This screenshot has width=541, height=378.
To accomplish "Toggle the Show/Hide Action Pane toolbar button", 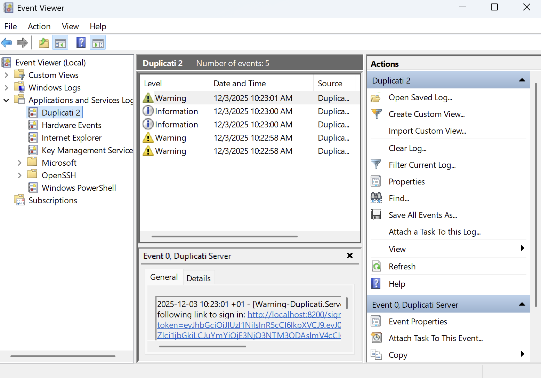I will click(98, 43).
